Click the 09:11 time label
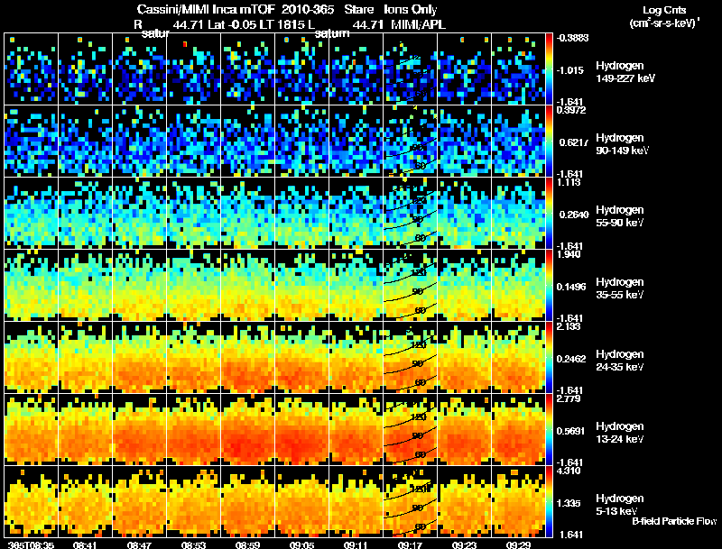This screenshot has height=549, width=722. (x=356, y=544)
